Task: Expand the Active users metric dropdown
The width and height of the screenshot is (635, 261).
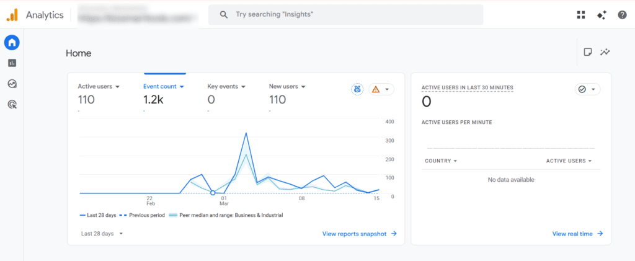Action: pyautogui.click(x=99, y=87)
